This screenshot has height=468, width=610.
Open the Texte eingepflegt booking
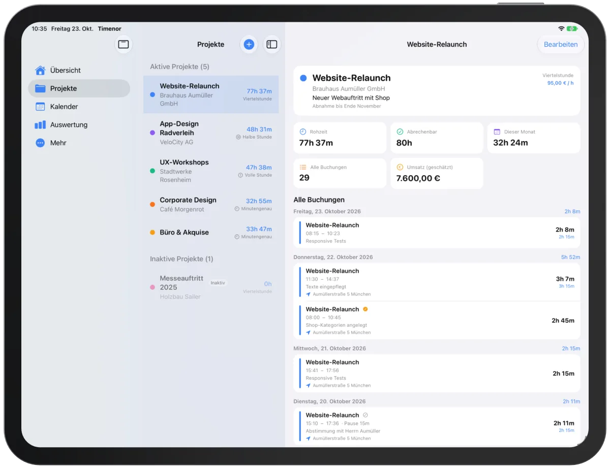click(x=437, y=282)
